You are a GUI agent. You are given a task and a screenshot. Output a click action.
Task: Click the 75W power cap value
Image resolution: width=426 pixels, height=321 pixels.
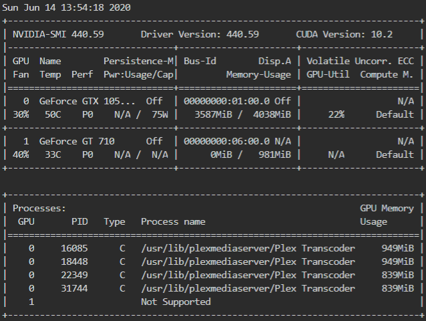160,114
